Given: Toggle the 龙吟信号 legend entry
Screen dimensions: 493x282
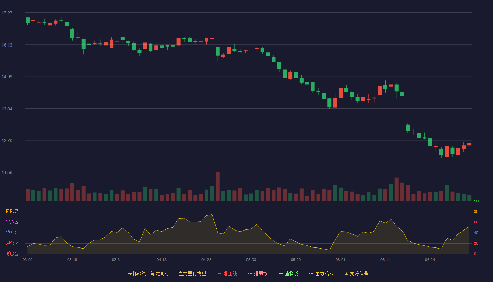Looking at the screenshot, I should coord(356,274).
